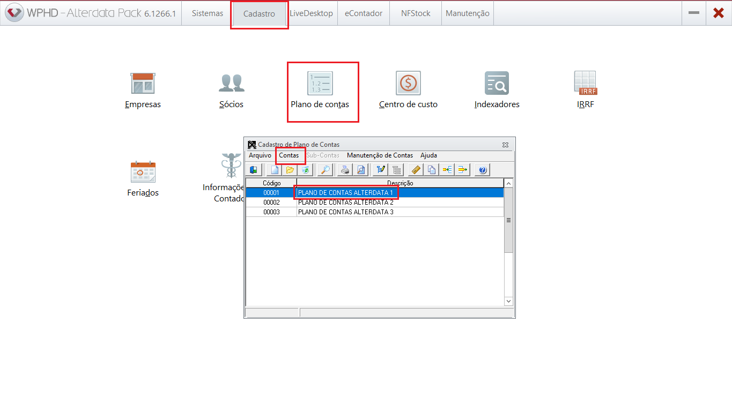Open the Plano de contas icon
Image resolution: width=732 pixels, height=398 pixels.
coord(320,84)
